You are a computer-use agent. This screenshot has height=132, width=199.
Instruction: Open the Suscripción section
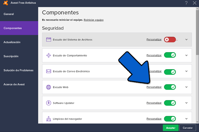pos(19,56)
